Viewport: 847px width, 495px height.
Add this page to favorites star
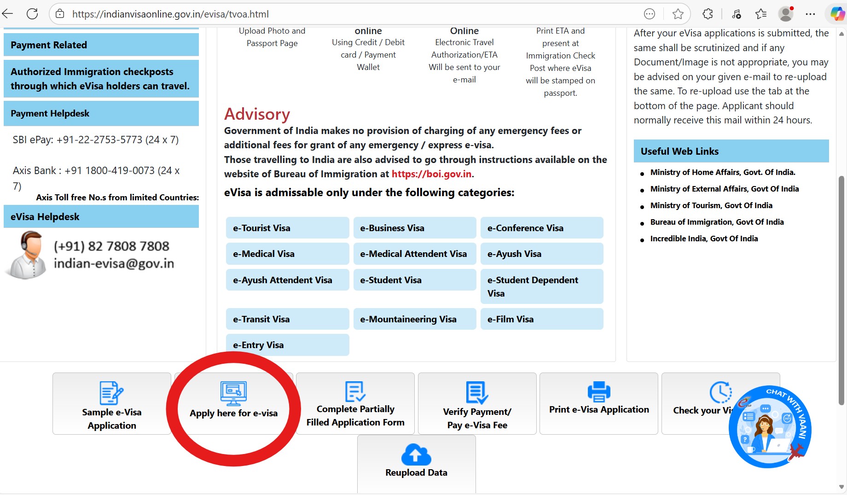click(x=678, y=14)
